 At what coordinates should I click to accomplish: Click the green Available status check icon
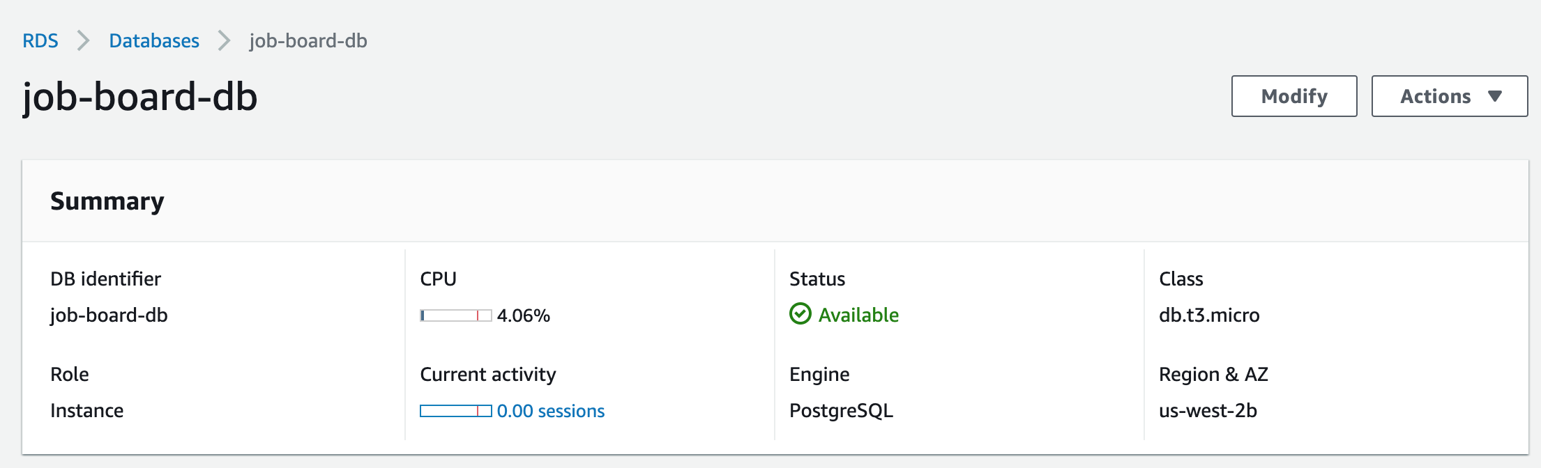pyautogui.click(x=800, y=315)
